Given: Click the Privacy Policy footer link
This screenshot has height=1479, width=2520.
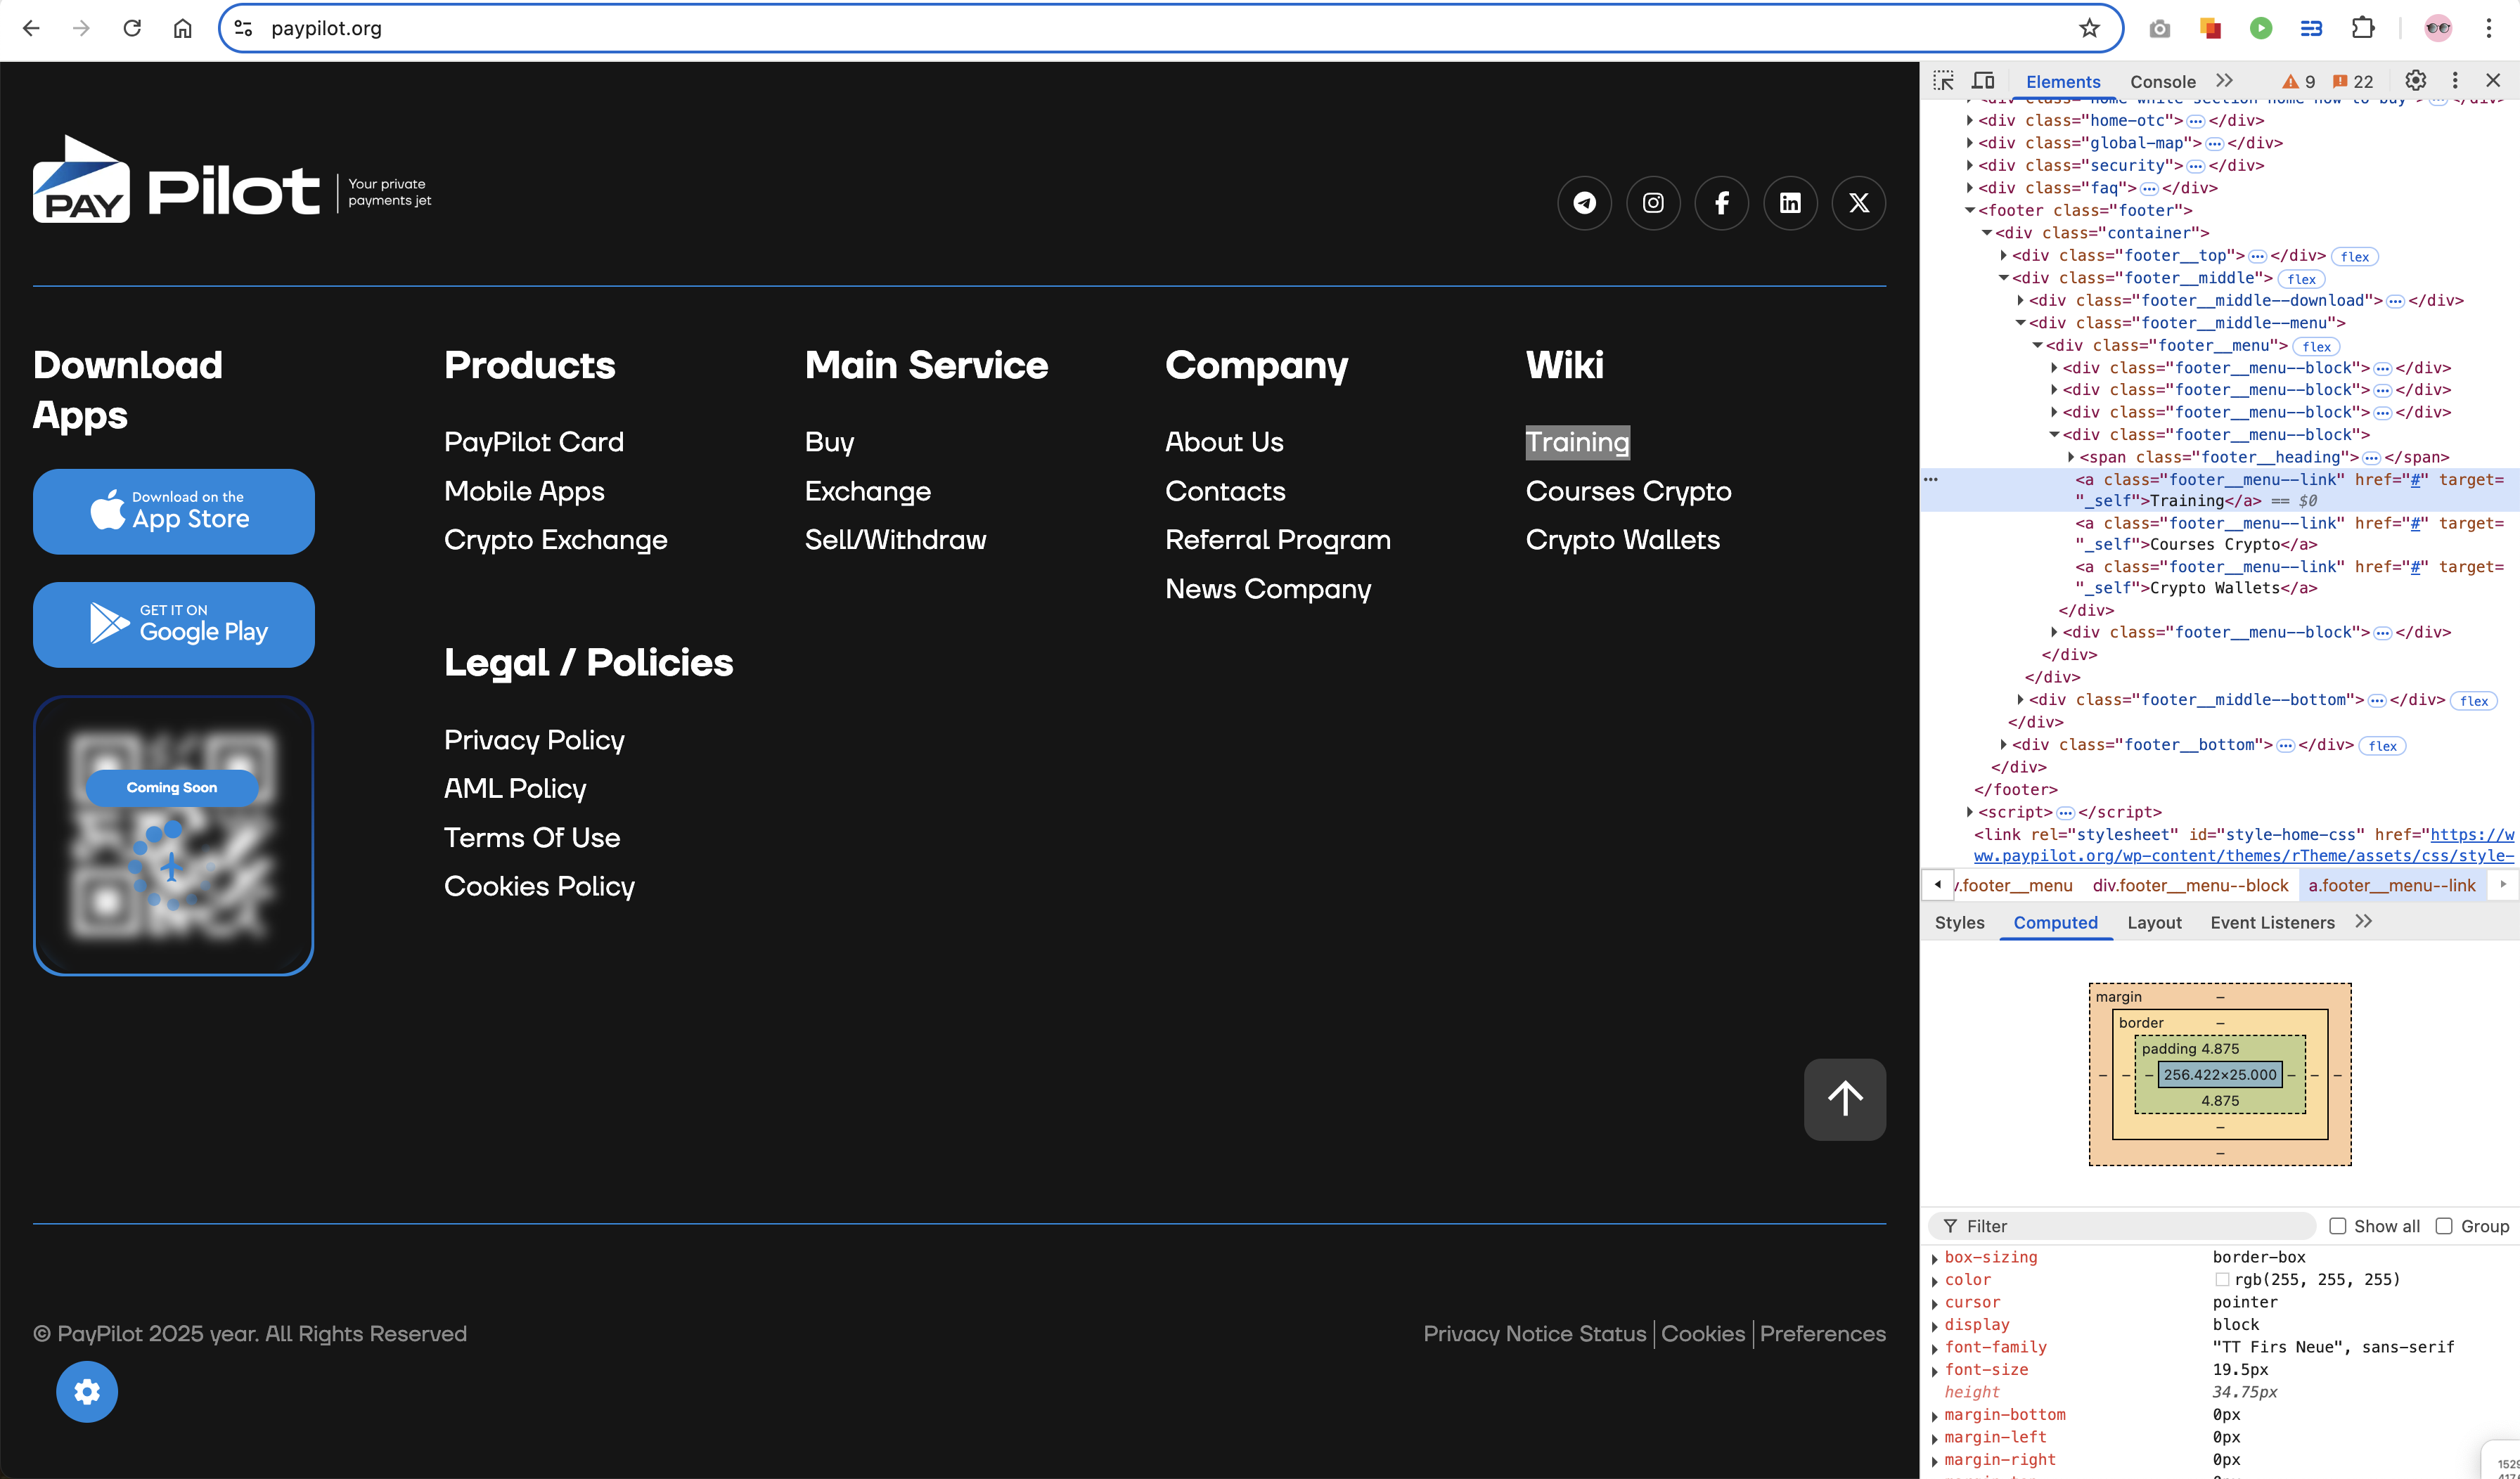Looking at the screenshot, I should [x=534, y=740].
